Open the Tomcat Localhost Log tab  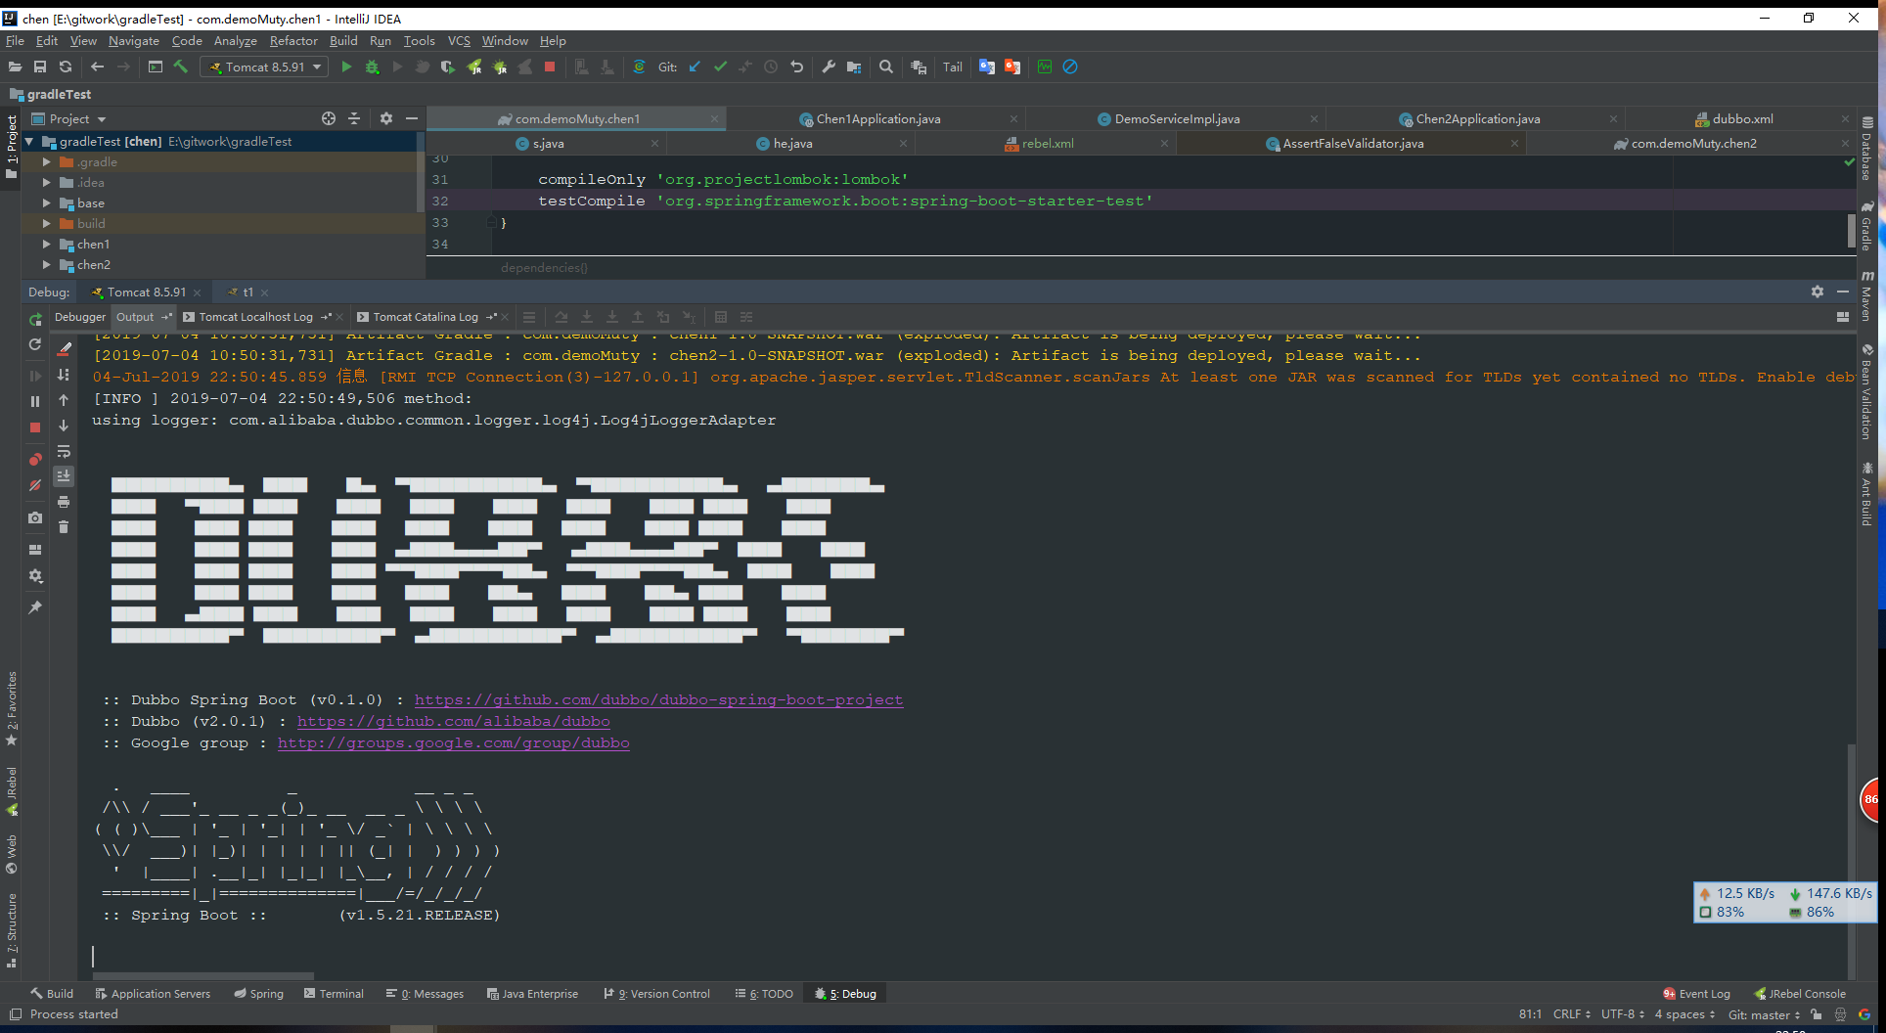(x=255, y=317)
